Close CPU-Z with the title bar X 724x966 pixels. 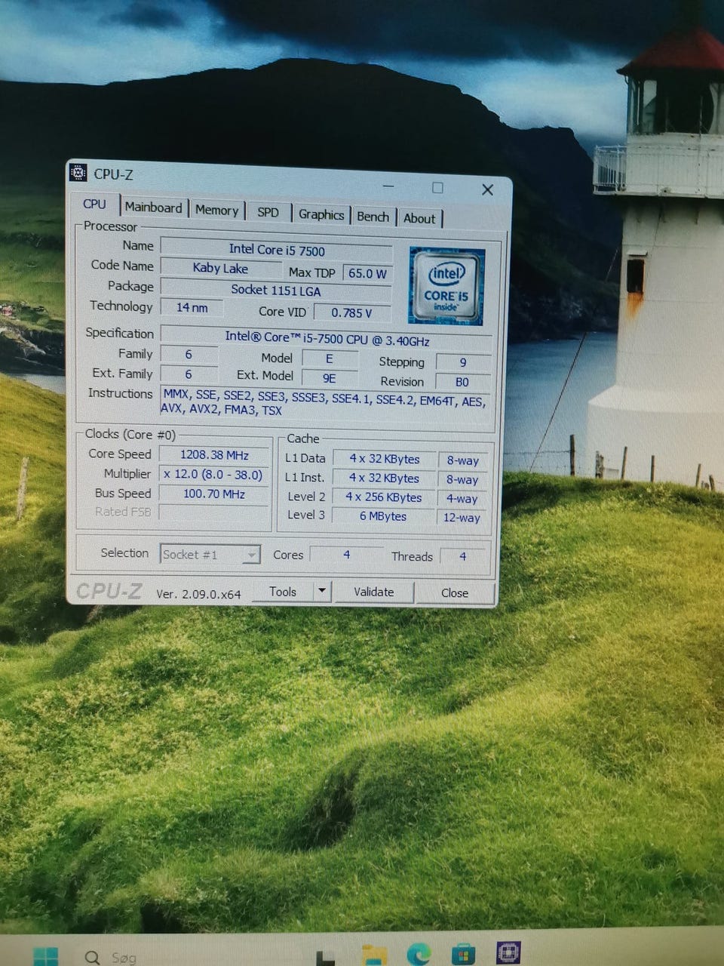click(487, 189)
